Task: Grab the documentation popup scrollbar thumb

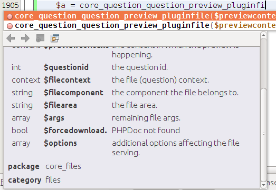Action: click(x=263, y=135)
